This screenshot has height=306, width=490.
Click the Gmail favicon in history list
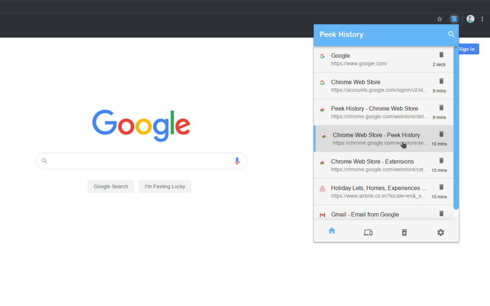coord(322,215)
